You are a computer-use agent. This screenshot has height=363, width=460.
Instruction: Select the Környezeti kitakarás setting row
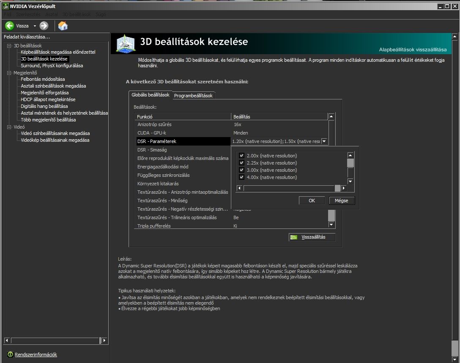tap(183, 184)
